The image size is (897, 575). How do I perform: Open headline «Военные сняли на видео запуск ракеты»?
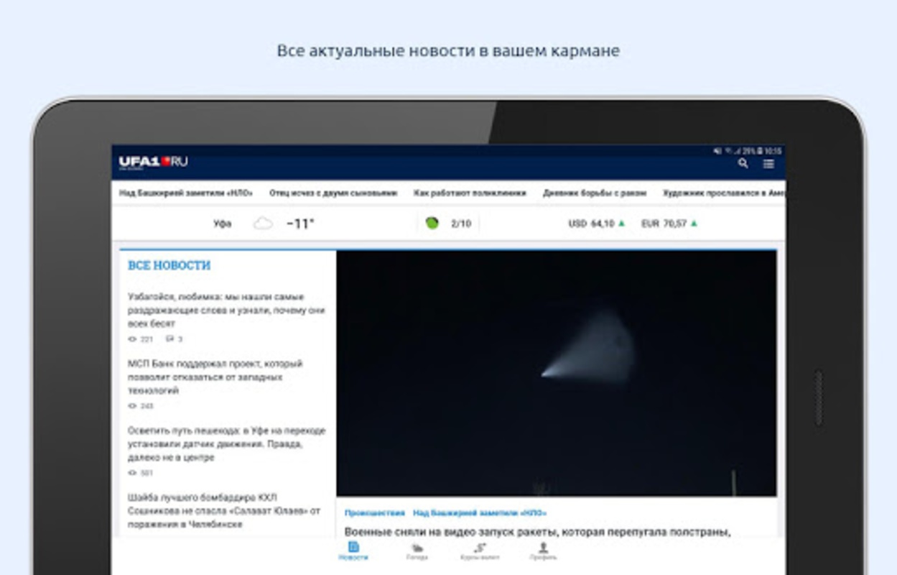point(537,532)
